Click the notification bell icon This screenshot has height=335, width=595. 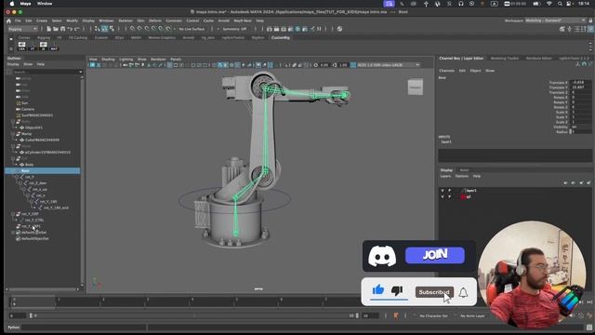tap(463, 292)
